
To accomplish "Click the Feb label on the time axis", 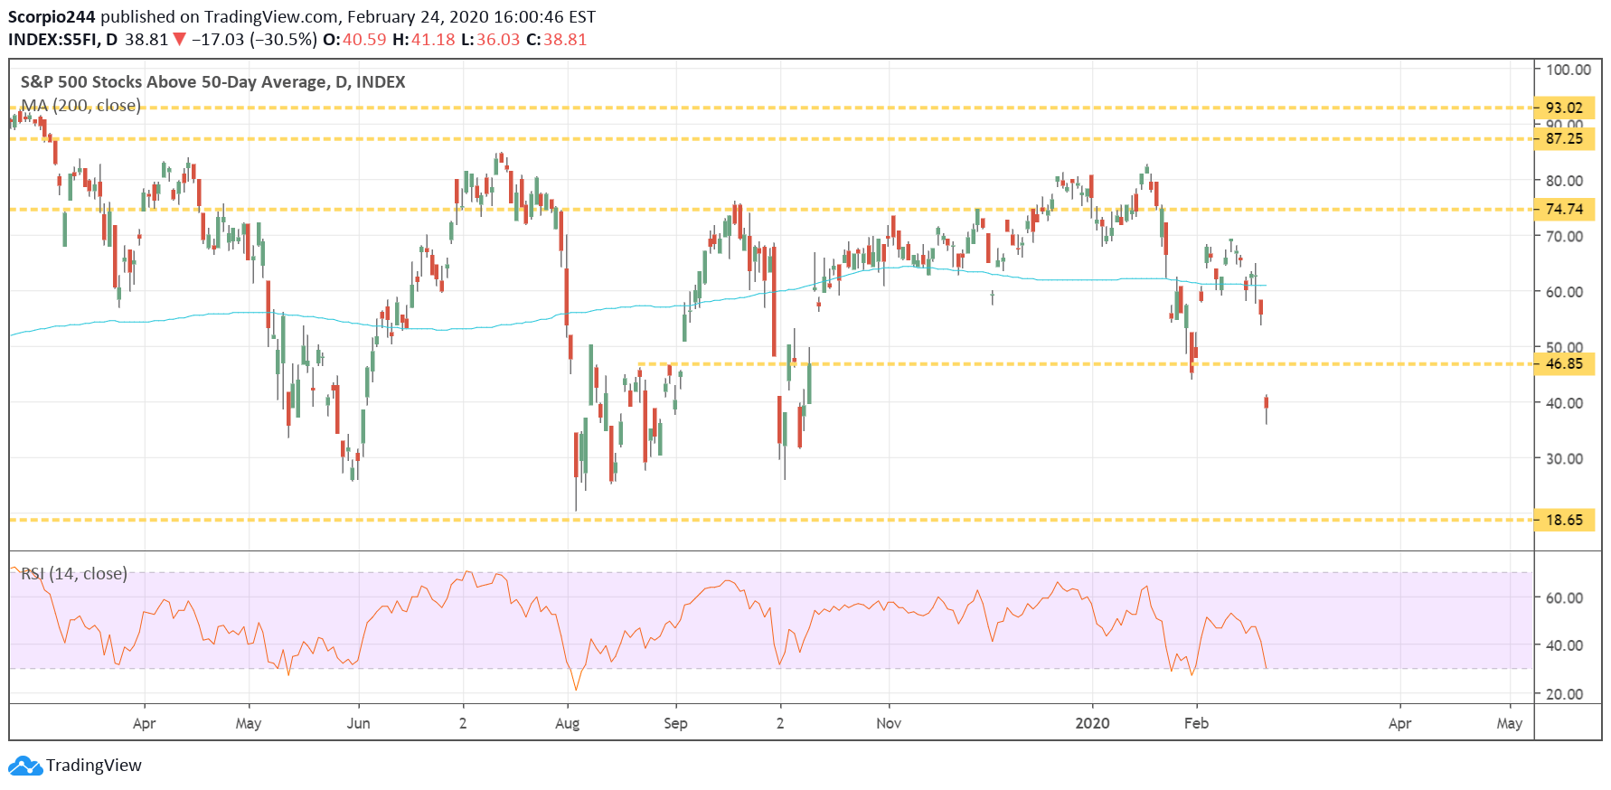I will [1197, 723].
